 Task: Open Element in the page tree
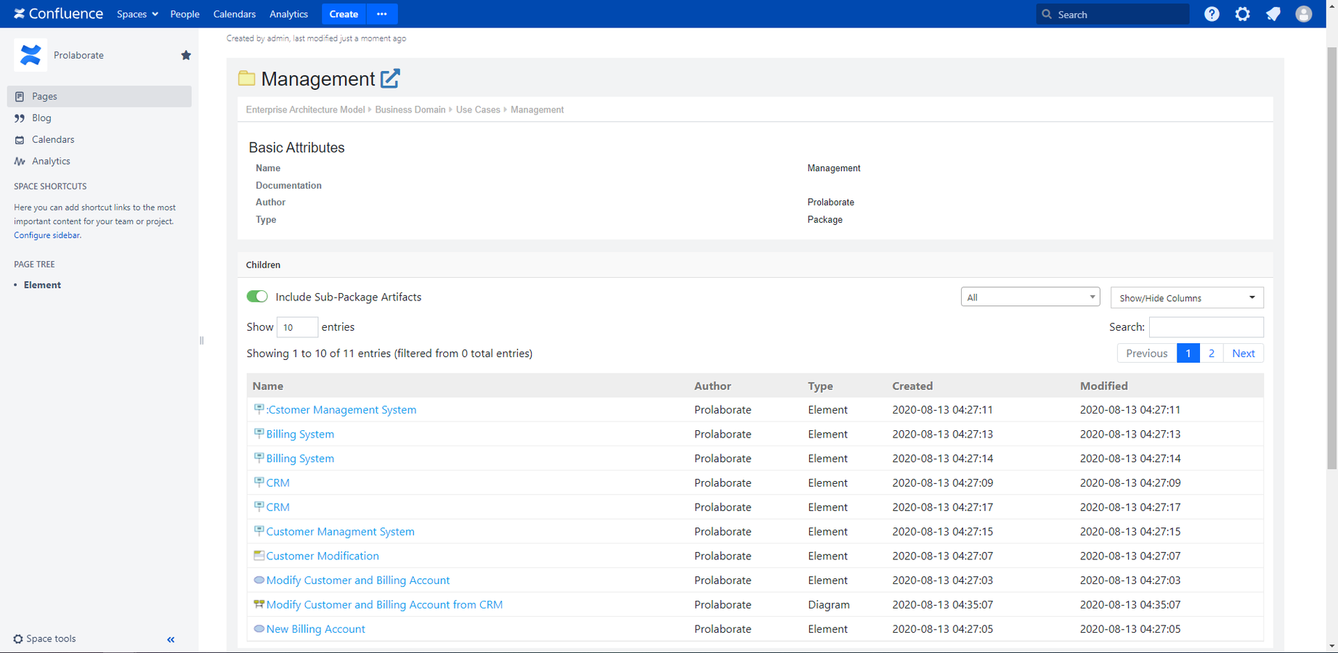[42, 285]
